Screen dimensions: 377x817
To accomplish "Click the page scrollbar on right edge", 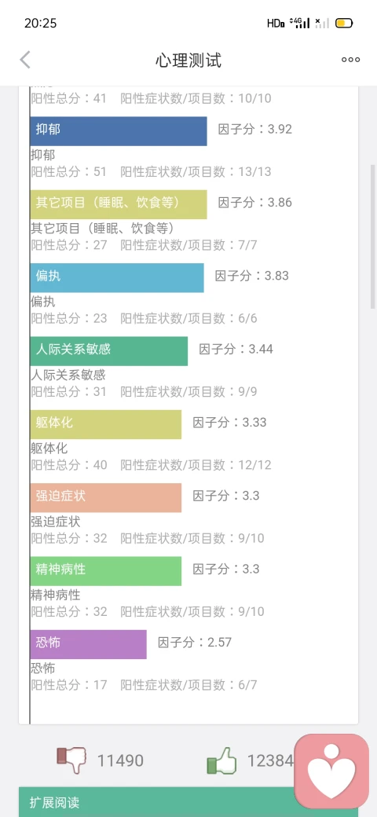I will tap(373, 236).
